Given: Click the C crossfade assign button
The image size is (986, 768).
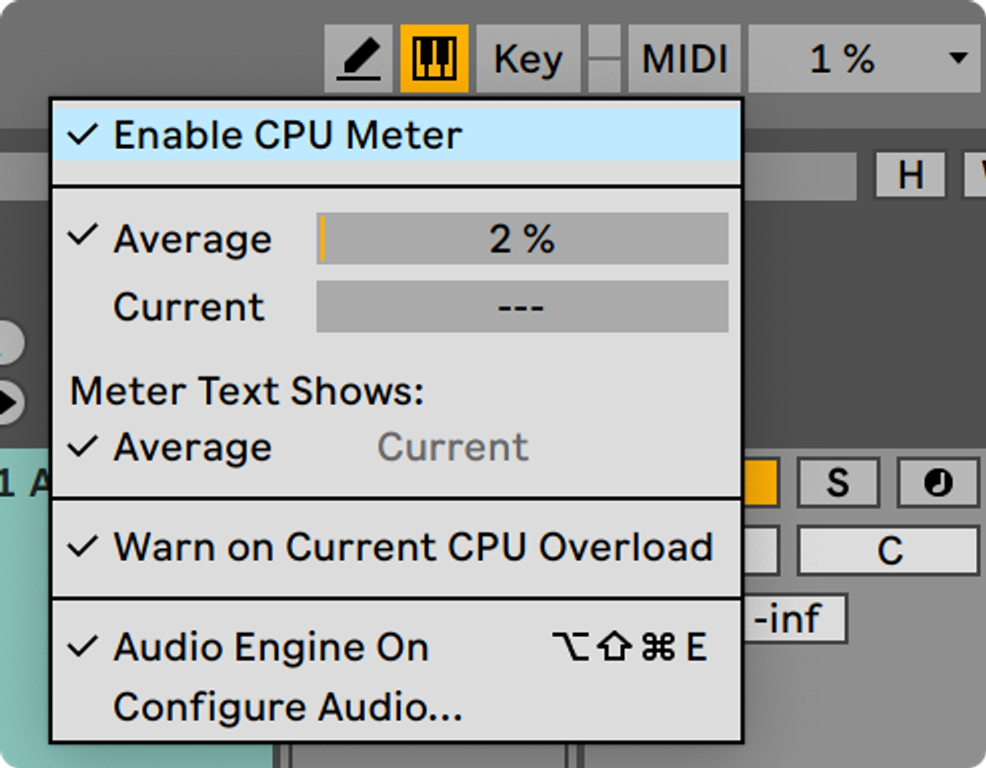Looking at the screenshot, I should [887, 549].
